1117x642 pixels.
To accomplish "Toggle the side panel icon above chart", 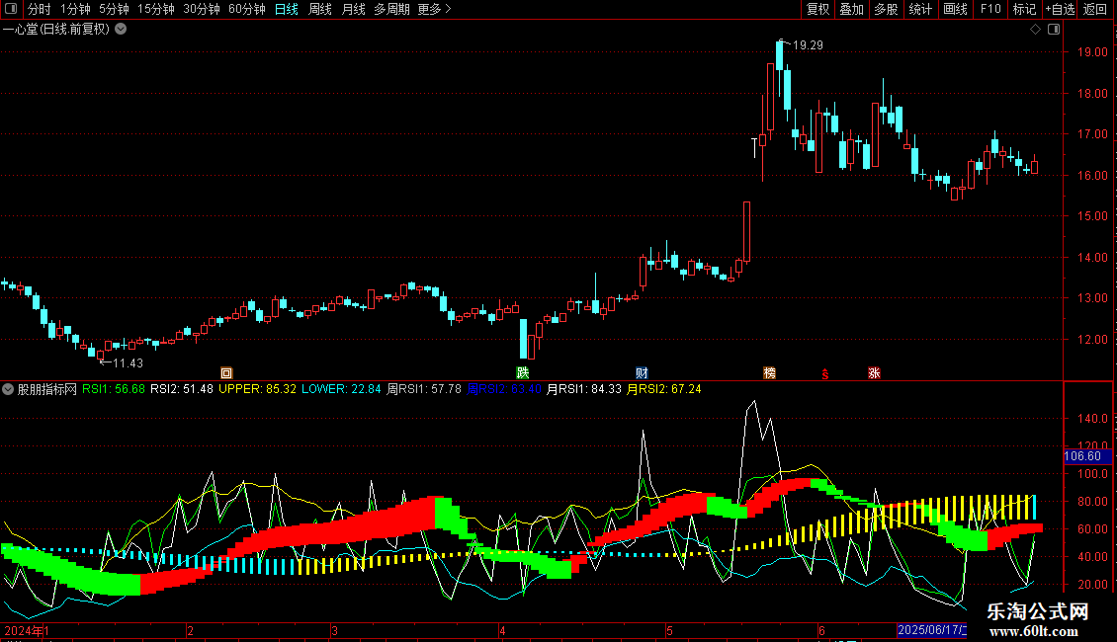I will tap(1054, 30).
